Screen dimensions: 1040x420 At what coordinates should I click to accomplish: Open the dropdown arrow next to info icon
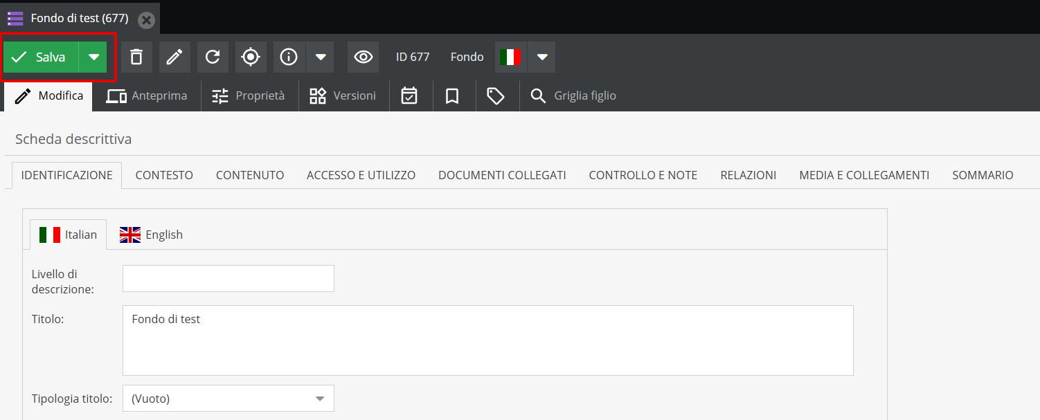321,57
